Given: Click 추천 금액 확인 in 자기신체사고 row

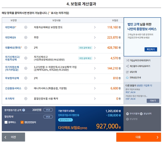Looking at the screenshot, I should coord(85,58).
